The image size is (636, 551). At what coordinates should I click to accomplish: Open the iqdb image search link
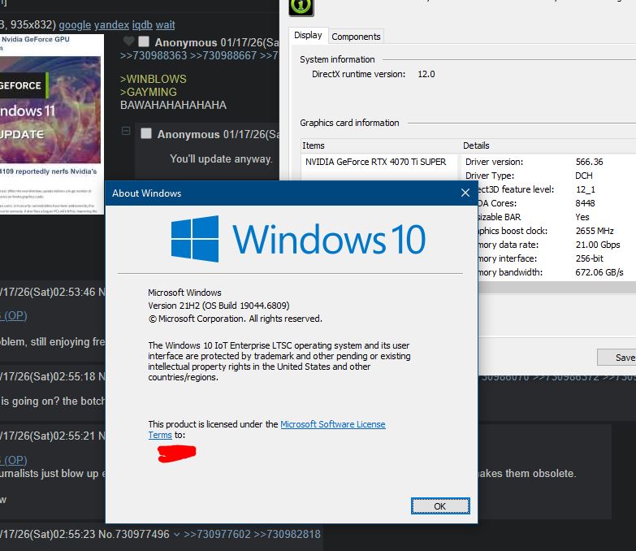click(142, 24)
